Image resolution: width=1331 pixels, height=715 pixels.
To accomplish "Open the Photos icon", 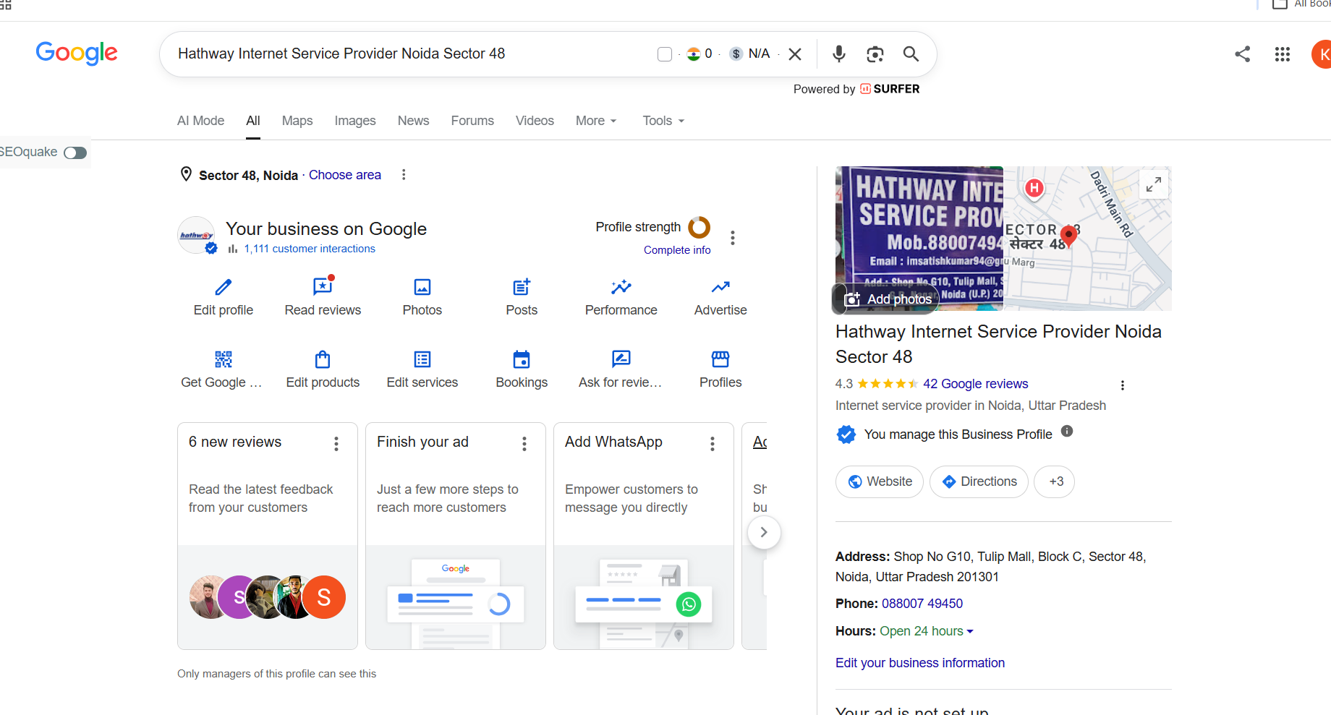I will click(x=422, y=287).
